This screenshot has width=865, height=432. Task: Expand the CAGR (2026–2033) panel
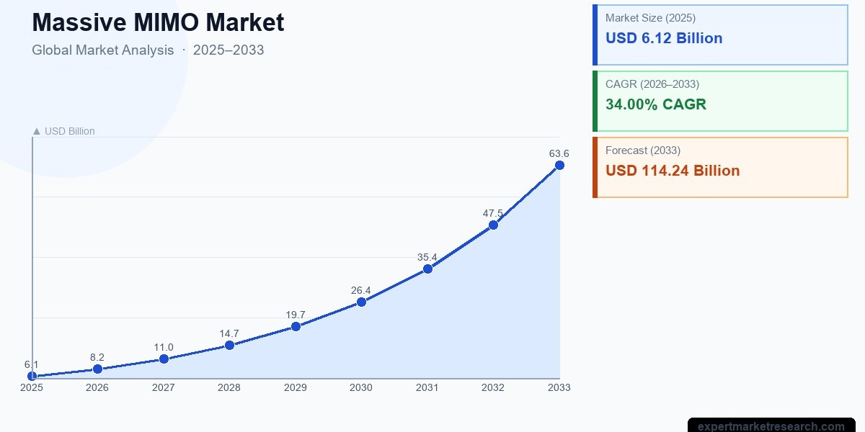pyautogui.click(x=719, y=99)
